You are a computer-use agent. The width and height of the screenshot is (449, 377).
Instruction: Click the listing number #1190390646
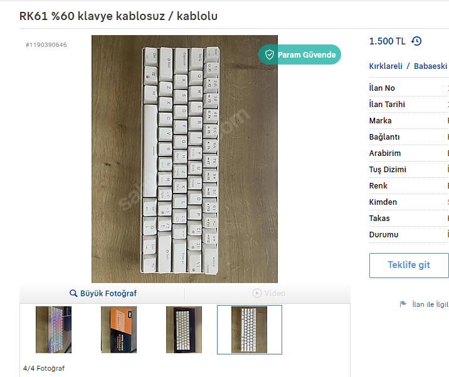tap(46, 45)
